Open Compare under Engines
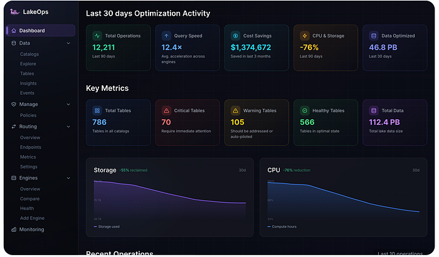The height and width of the screenshot is (257, 439). pyautogui.click(x=29, y=199)
